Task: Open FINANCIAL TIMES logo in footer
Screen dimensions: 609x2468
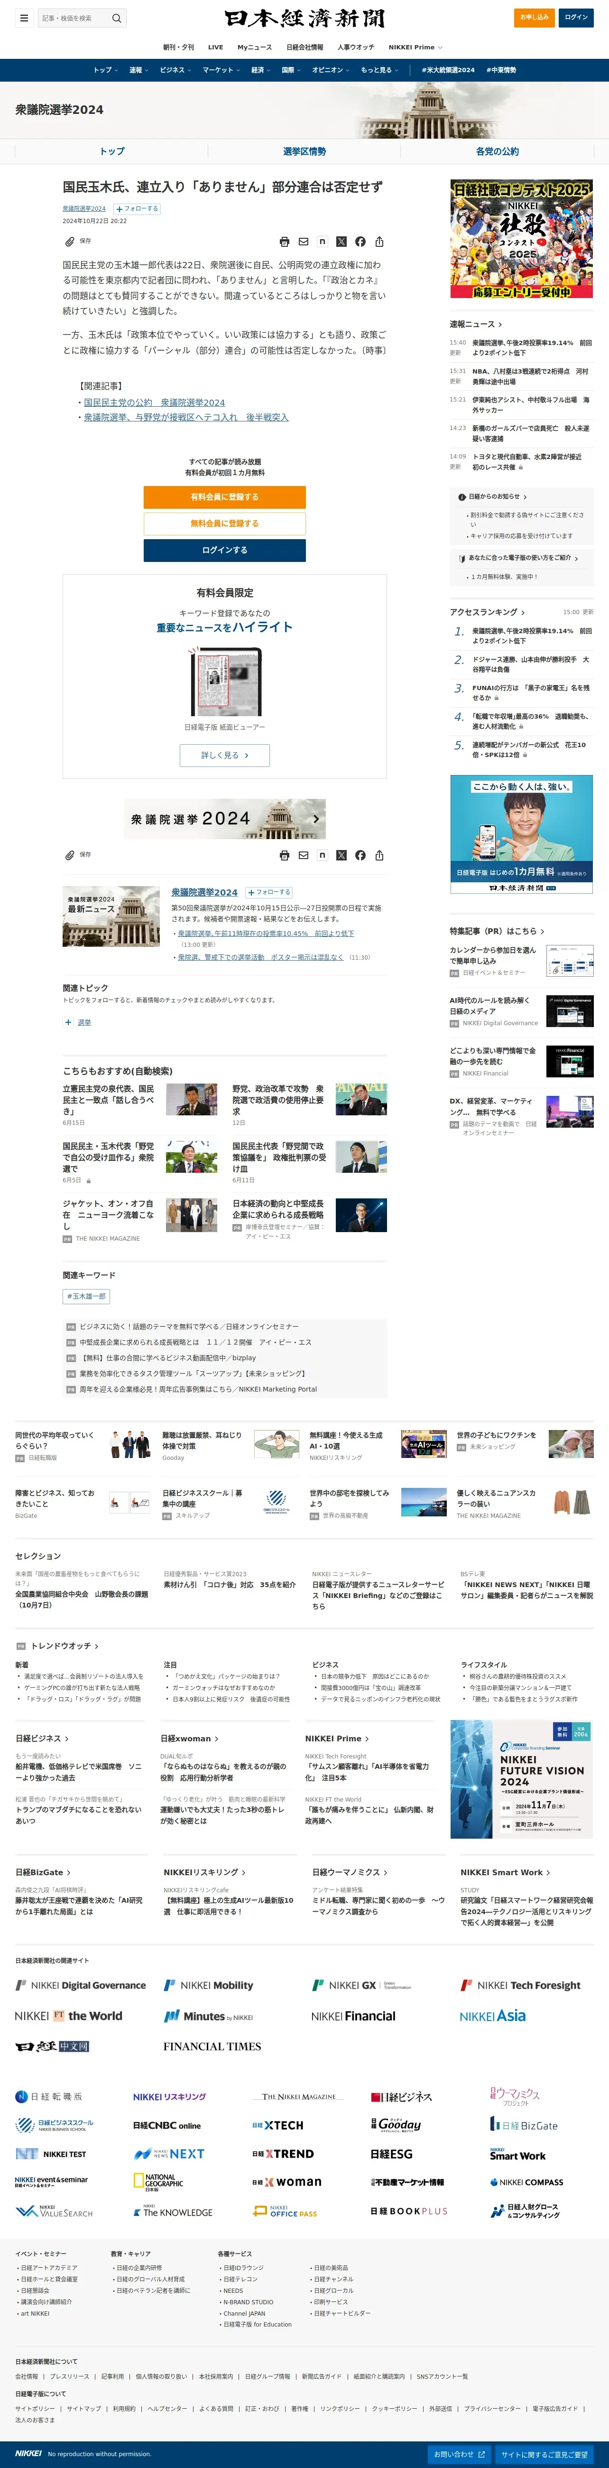Action: pyautogui.click(x=212, y=2047)
